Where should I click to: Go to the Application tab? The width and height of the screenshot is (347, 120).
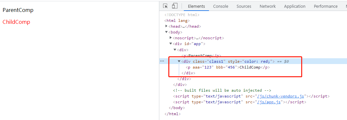click(294, 6)
